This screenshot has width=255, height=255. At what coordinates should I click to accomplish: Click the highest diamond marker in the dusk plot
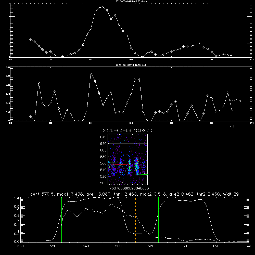tap(91, 72)
